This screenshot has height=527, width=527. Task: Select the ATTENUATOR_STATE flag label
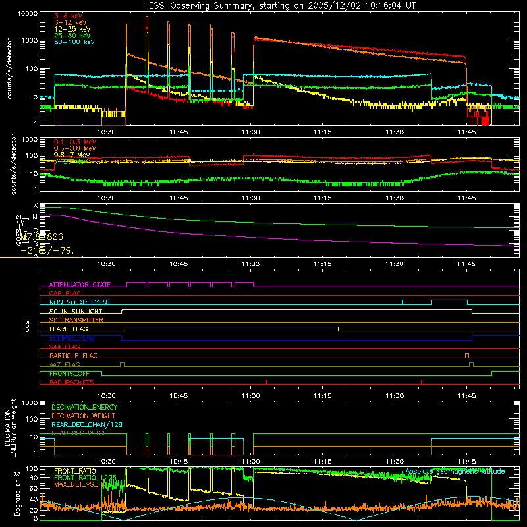(x=80, y=285)
